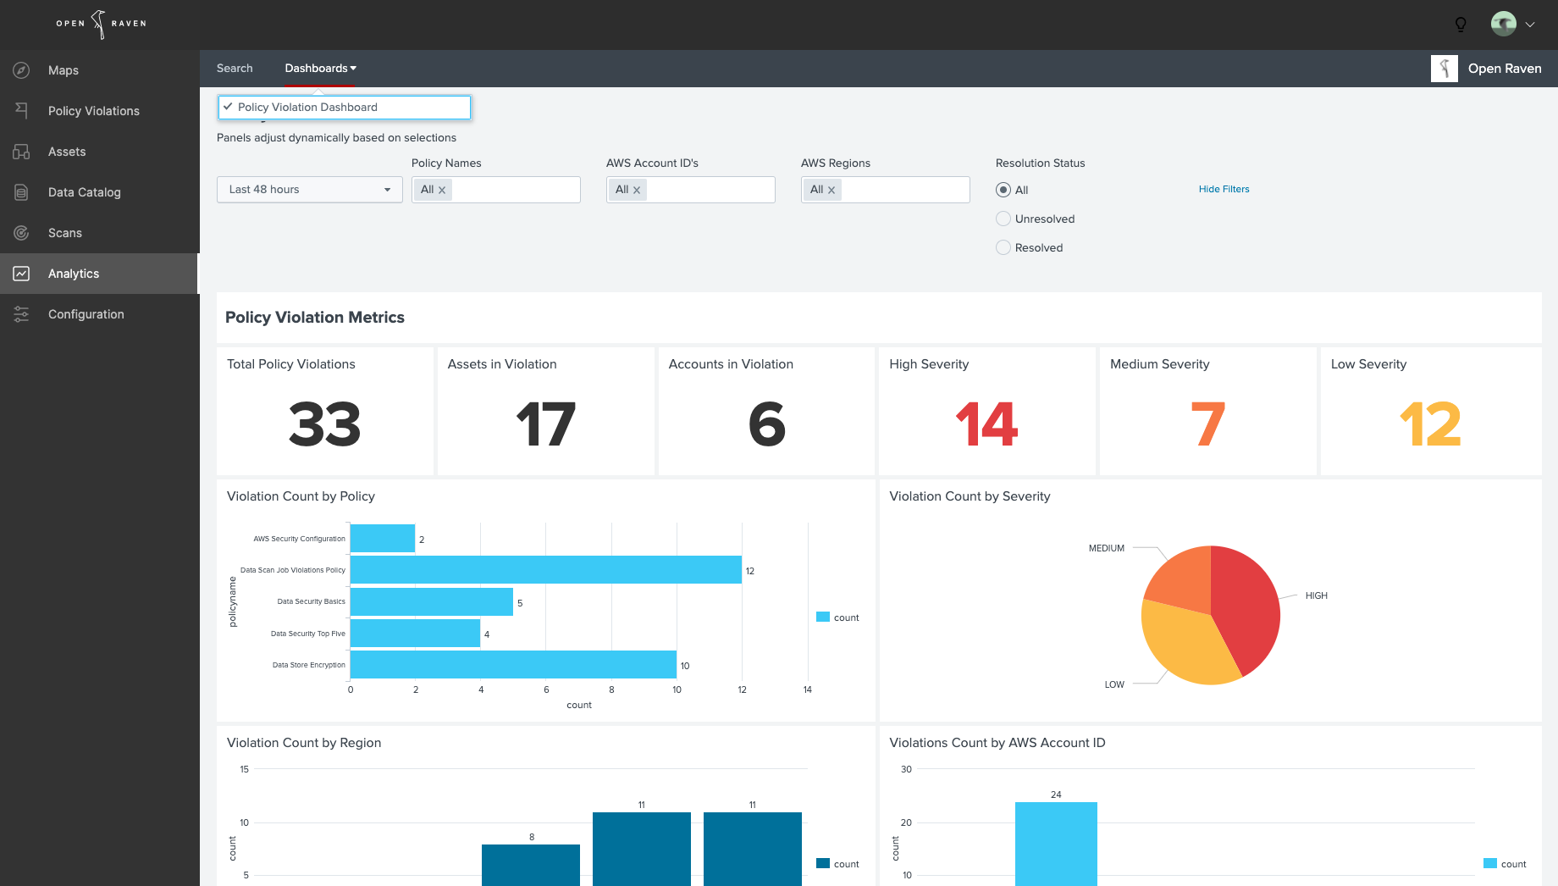Click the HIGH slice of severity pie
The height and width of the screenshot is (886, 1558).
tap(1246, 606)
